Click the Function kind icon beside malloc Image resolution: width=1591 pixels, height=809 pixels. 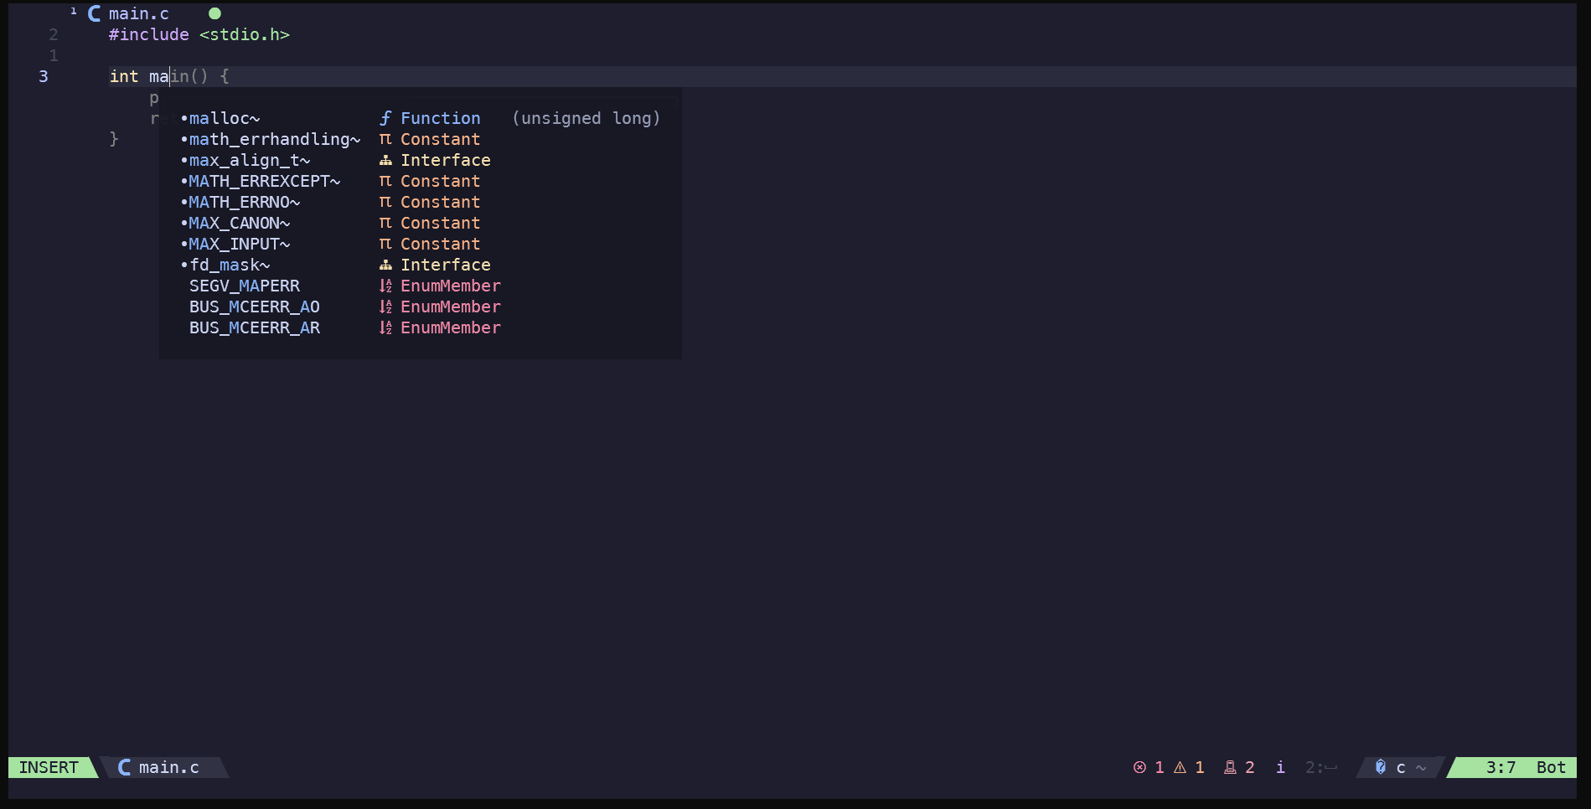[385, 118]
